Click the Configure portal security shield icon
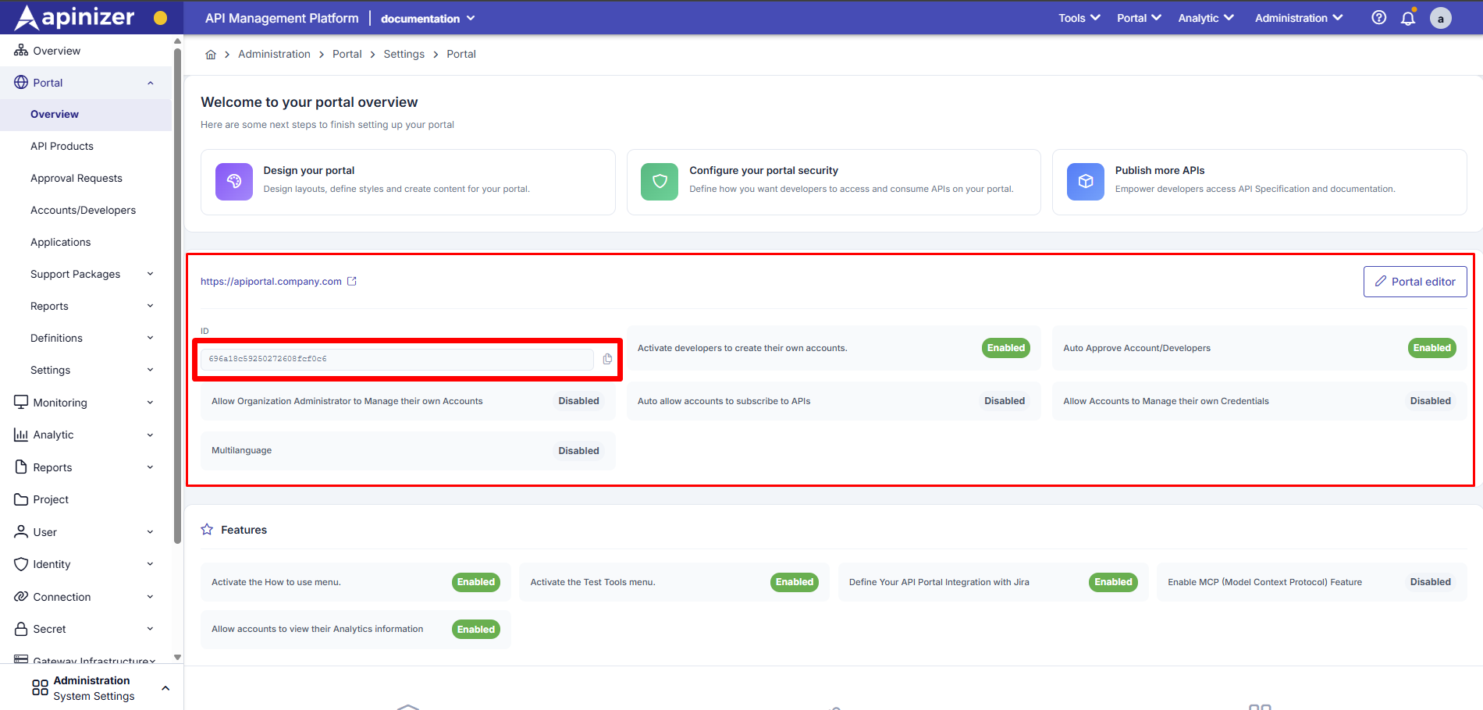Image resolution: width=1483 pixels, height=710 pixels. click(x=660, y=182)
